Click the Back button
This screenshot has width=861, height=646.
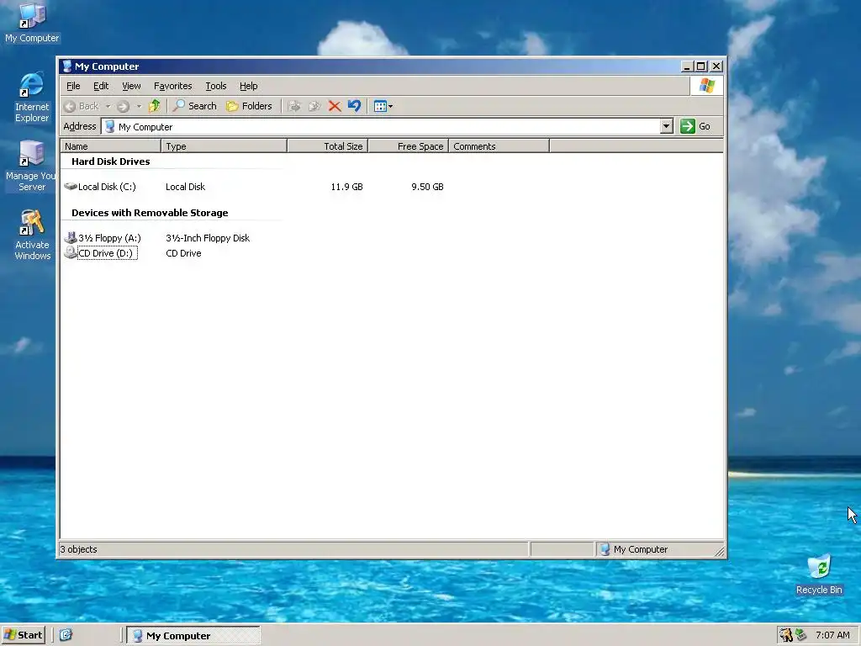(x=82, y=106)
